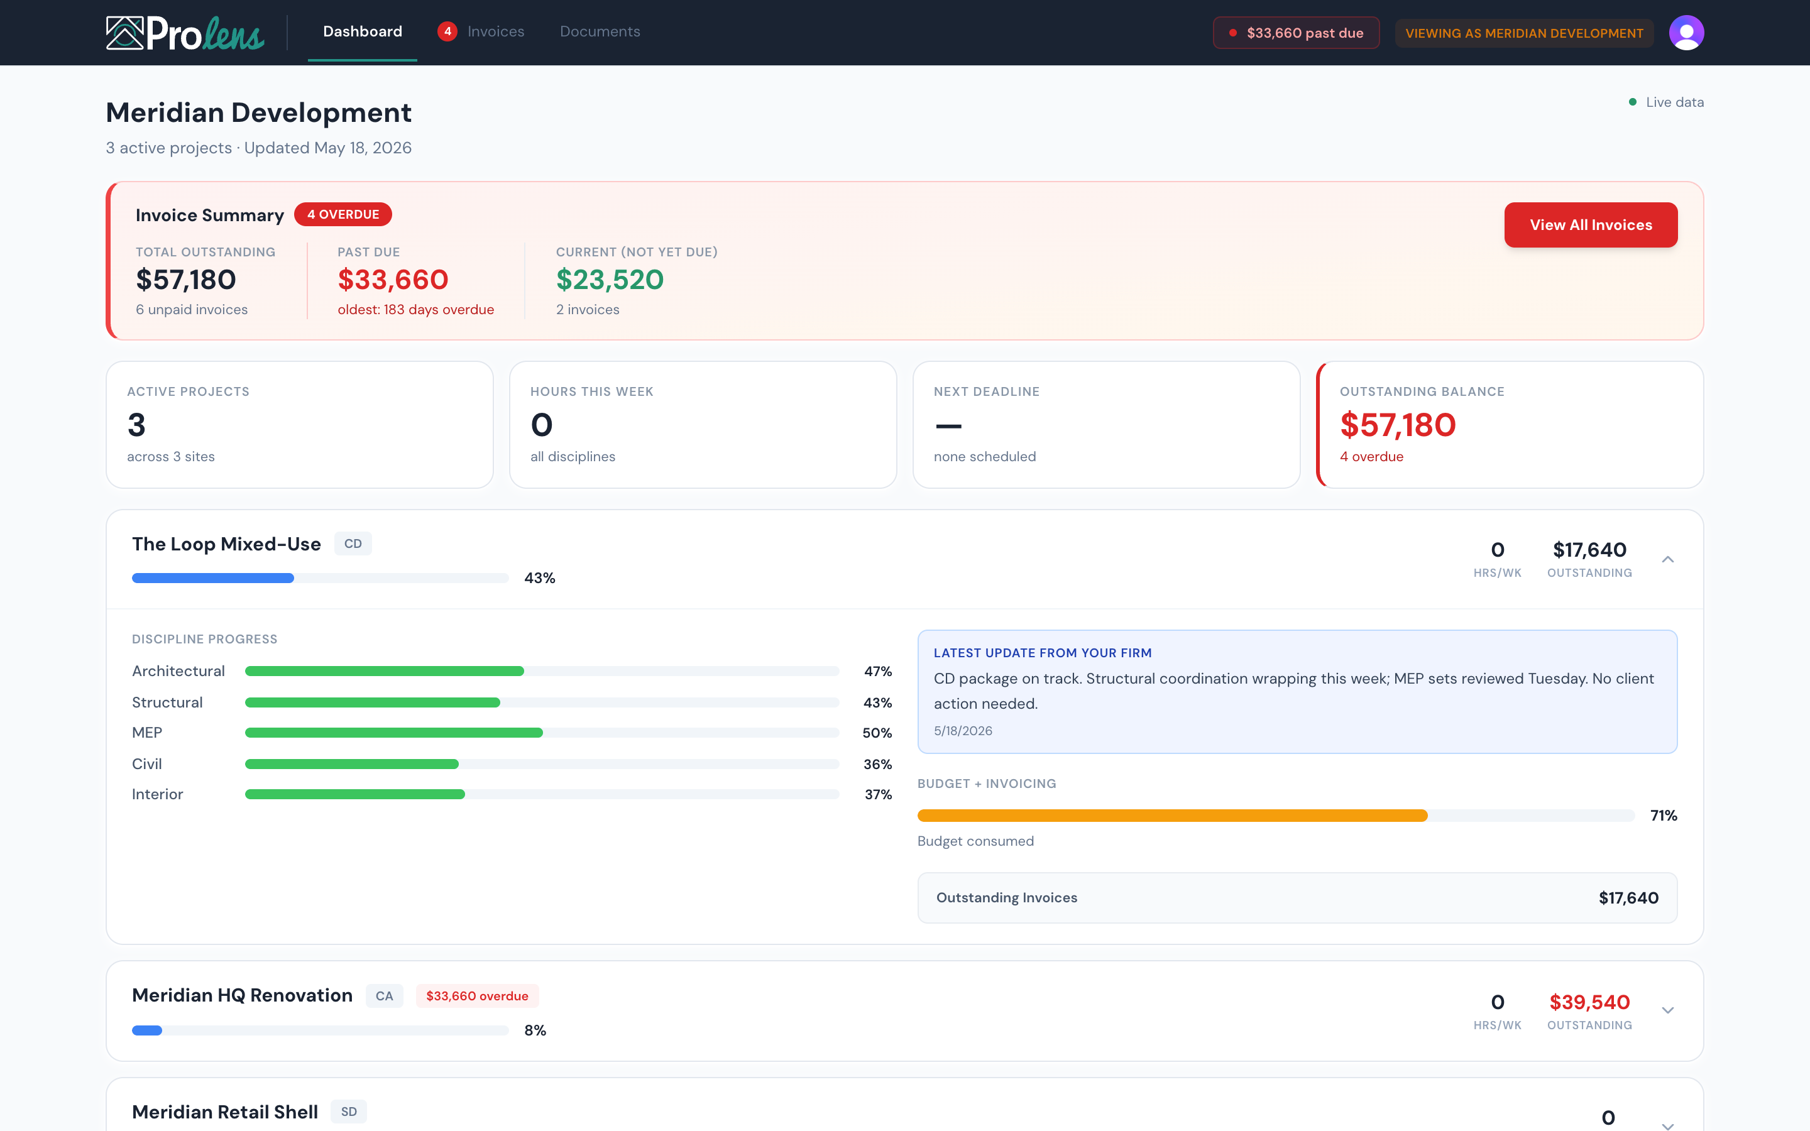The height and width of the screenshot is (1131, 1810).
Task: Click the Outstanding Invoices $17,640 row
Action: click(1297, 898)
